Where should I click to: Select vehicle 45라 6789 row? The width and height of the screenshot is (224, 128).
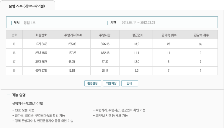click(41, 71)
